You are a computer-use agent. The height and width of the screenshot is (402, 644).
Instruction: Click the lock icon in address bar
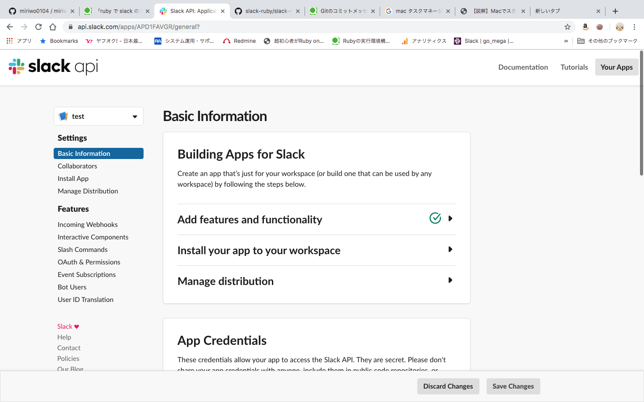pyautogui.click(x=71, y=27)
